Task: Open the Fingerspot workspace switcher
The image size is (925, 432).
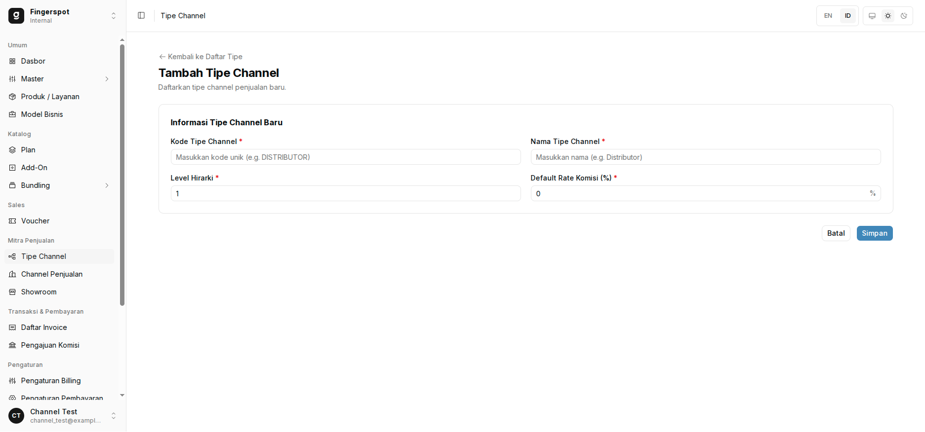Action: point(63,16)
